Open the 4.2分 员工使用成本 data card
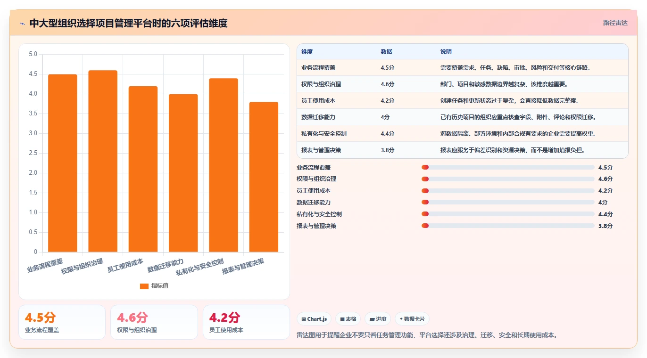Image resolution: width=647 pixels, height=358 pixels. (246, 322)
